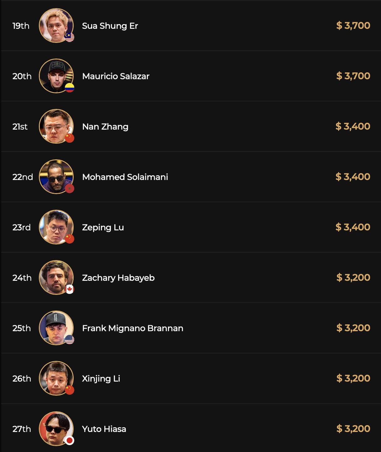Click Xinjing Li's avatar image
The height and width of the screenshot is (452, 381).
point(56,378)
